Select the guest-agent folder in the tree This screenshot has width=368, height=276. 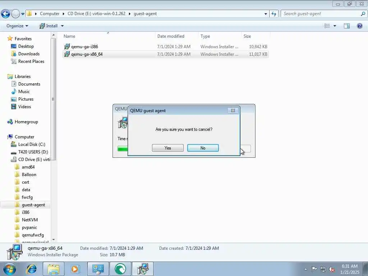click(x=33, y=204)
